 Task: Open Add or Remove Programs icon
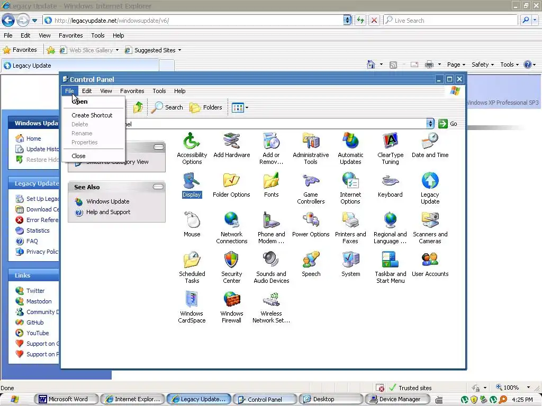tap(272, 149)
